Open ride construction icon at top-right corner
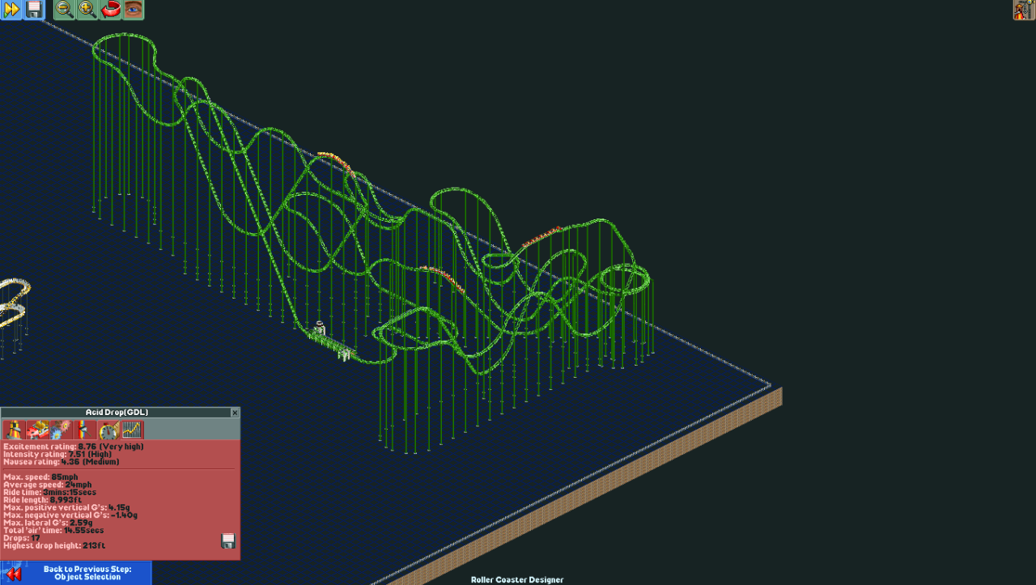 point(1024,10)
